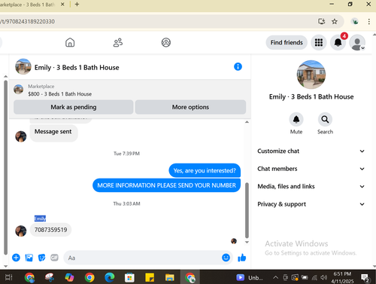Open the emoji picker in message box
Image resolution: width=376 pixels, height=284 pixels.
coord(226,258)
